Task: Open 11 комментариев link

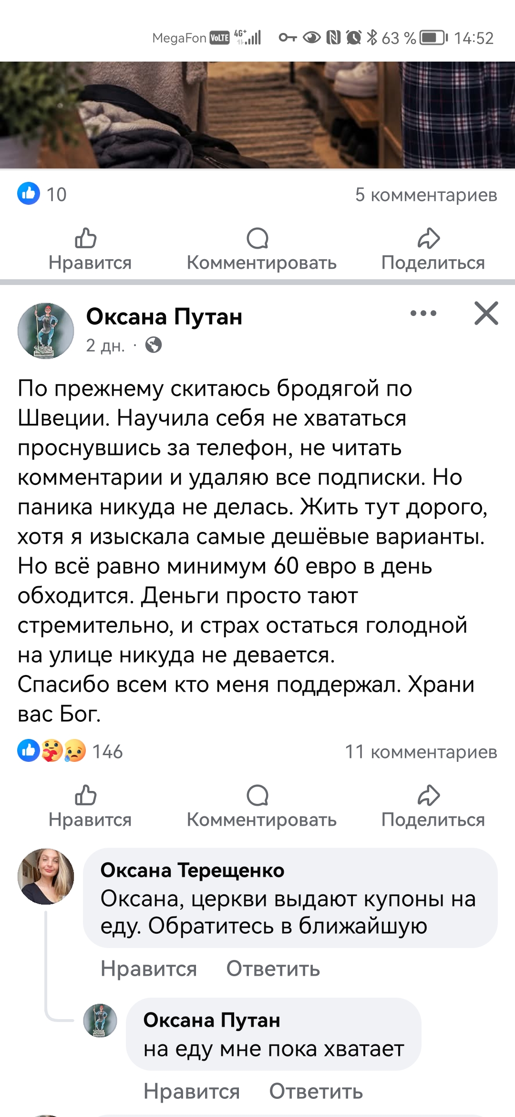Action: pos(421,752)
